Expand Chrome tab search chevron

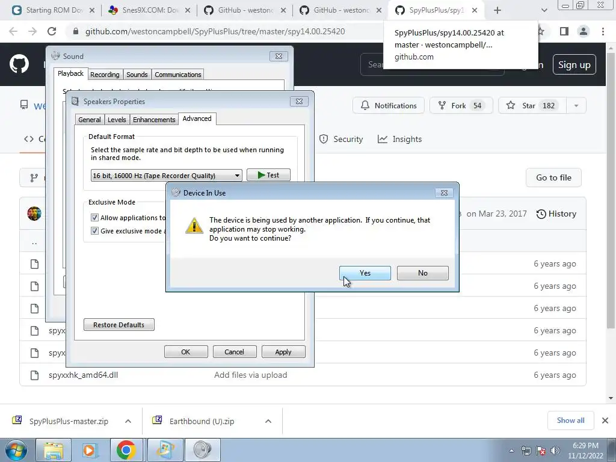[544, 11]
